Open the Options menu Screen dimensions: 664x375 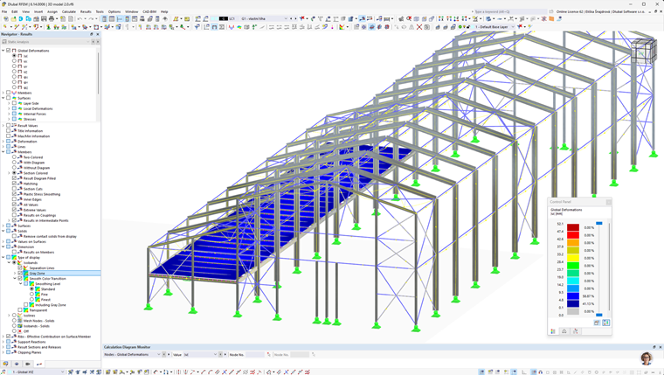pos(114,12)
